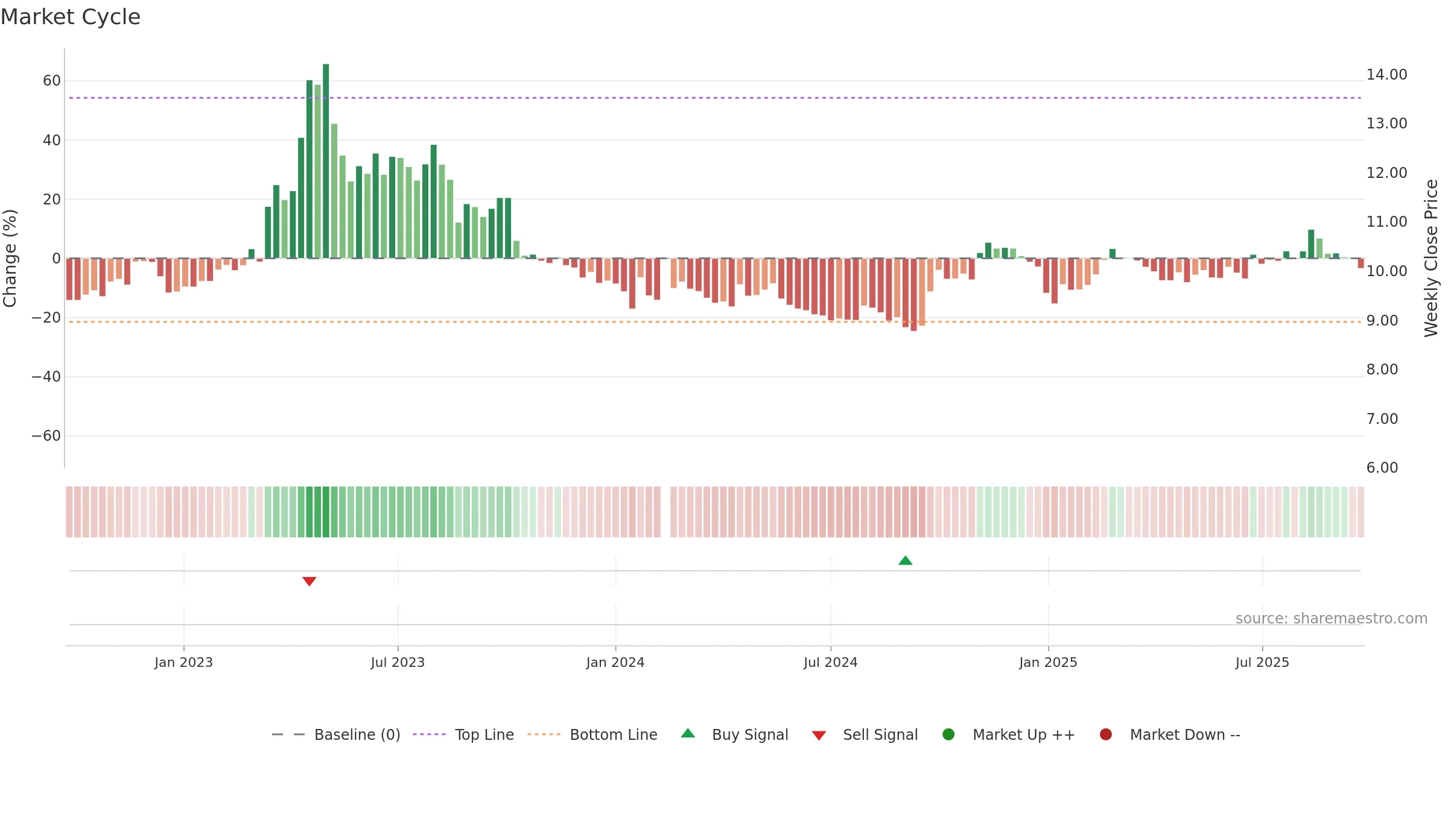Viewport: 1448px width, 814px height.
Task: Toggle the Market Down -- legend entry
Action: tap(1170, 734)
